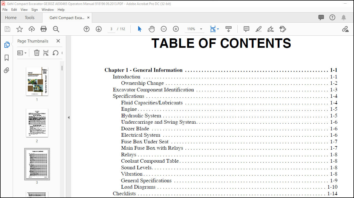Open the Help question mark icon

332,18
